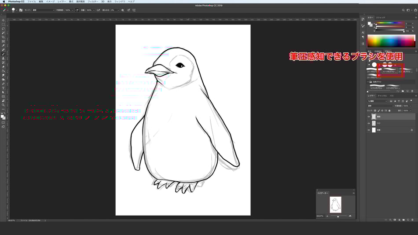Viewport: 418px width, 235px height.
Task: Switch to the チャンネル tab
Action: (382, 95)
